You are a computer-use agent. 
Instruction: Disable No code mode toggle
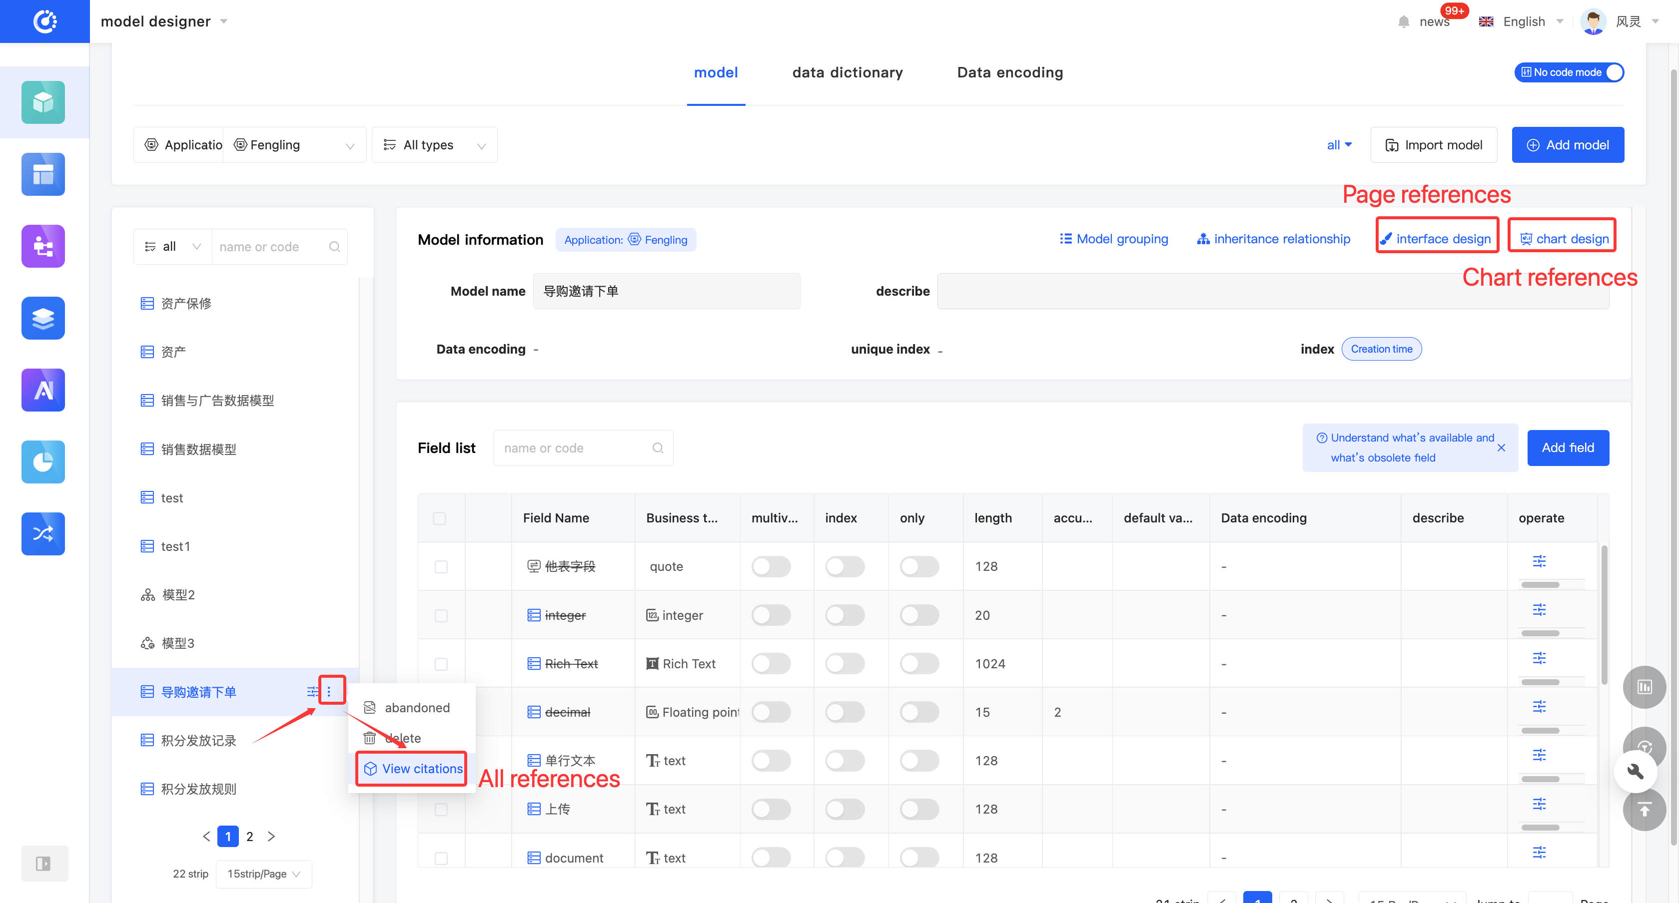coord(1615,72)
